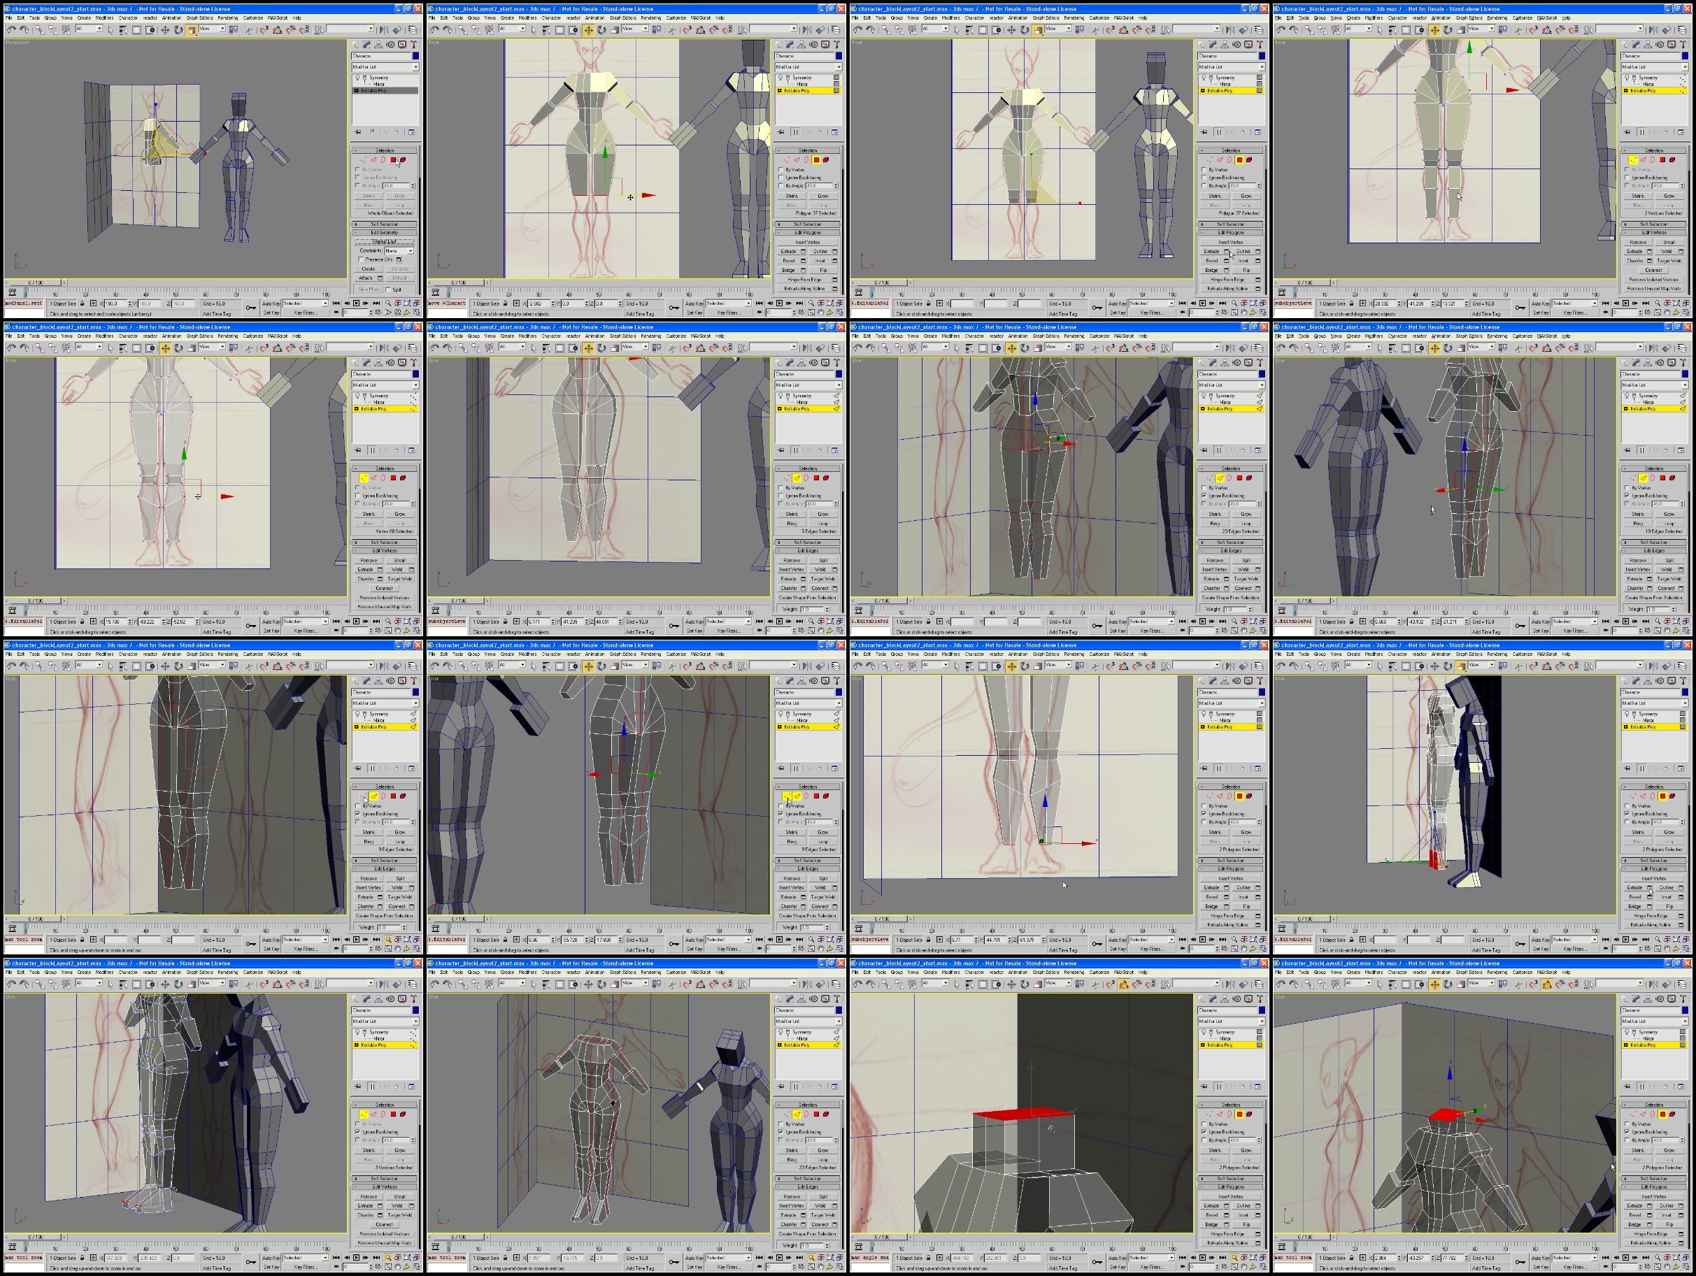The image size is (1696, 1276).
Task: Select Vertex sub-object icon in Whole Object Selected window
Action: click(x=364, y=159)
